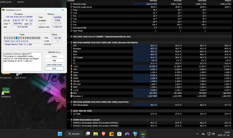The image size is (233, 138).
Task: Open the TestMem5 desktop shortcut icon
Action: pyautogui.click(x=6, y=92)
